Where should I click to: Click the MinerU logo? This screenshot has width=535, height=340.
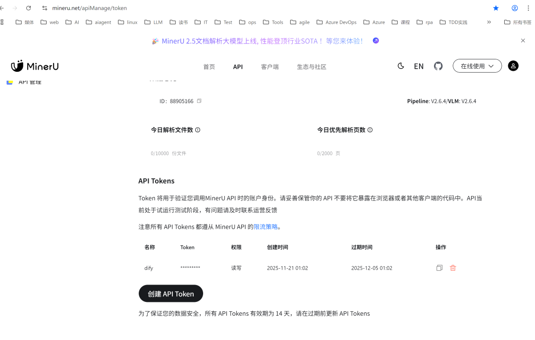coord(35,66)
